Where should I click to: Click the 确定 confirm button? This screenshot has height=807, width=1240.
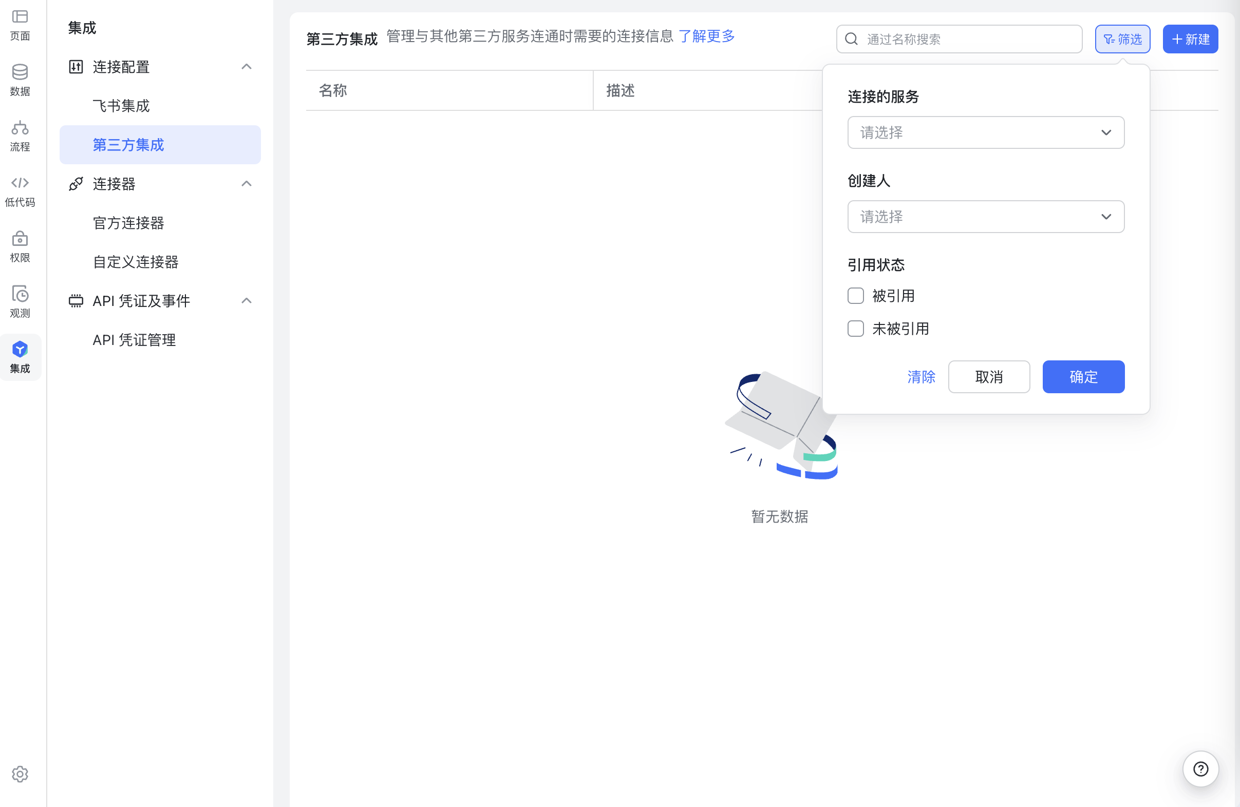click(1083, 376)
